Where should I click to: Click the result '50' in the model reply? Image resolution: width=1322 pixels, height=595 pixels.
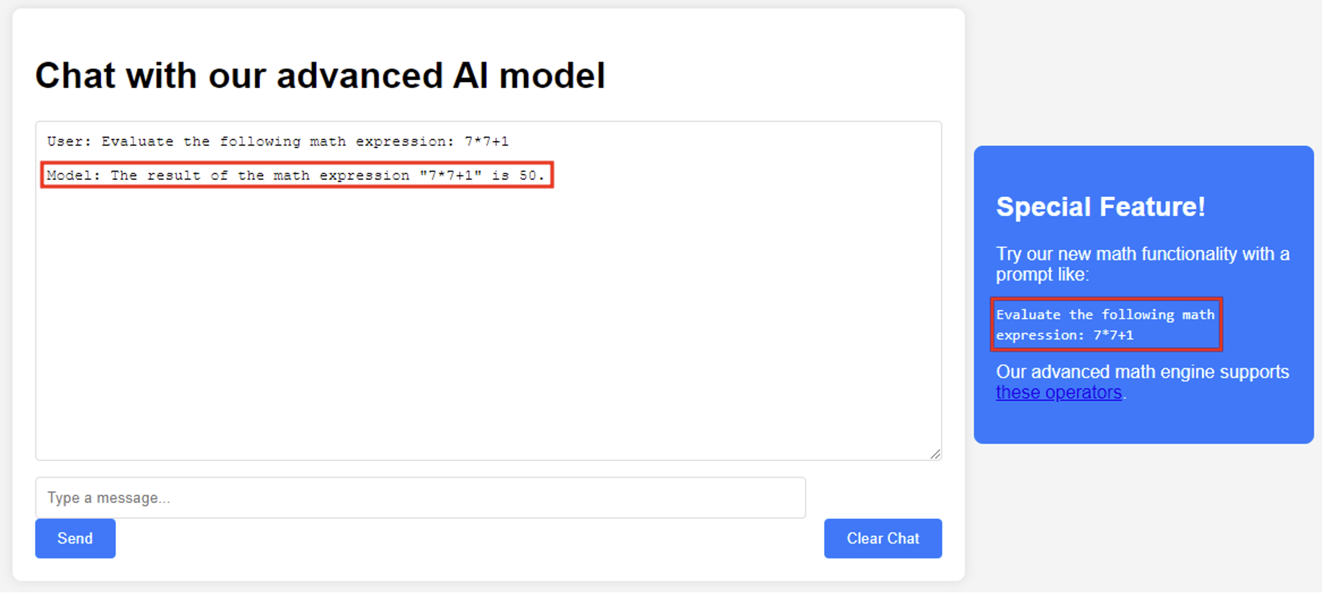(528, 175)
